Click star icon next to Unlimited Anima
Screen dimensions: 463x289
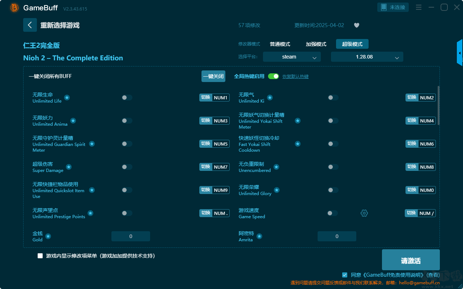[x=73, y=121]
